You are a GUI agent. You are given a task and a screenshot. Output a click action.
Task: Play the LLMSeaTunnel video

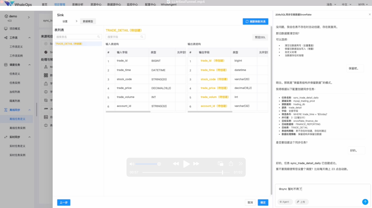coord(186,164)
